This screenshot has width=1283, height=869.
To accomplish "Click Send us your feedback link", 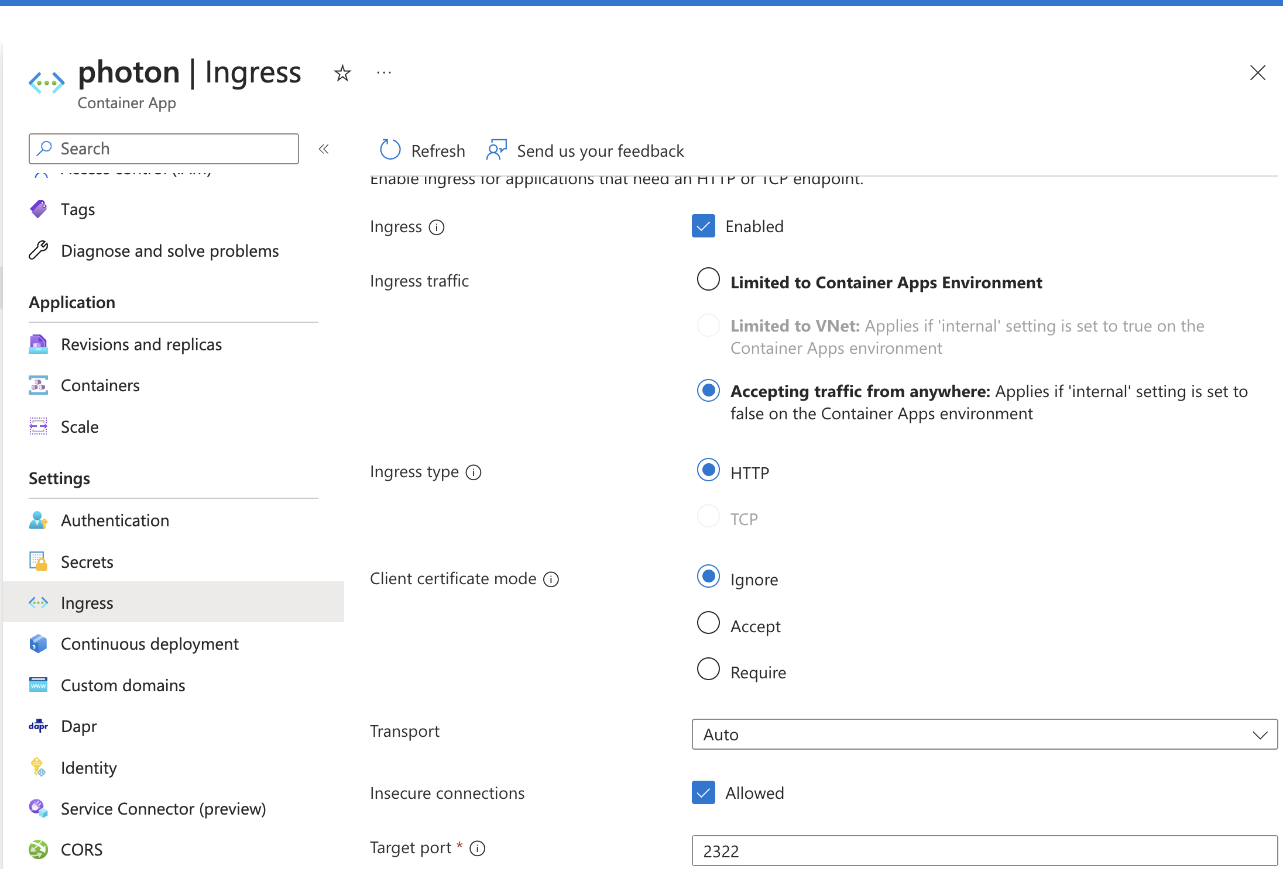I will (x=586, y=150).
